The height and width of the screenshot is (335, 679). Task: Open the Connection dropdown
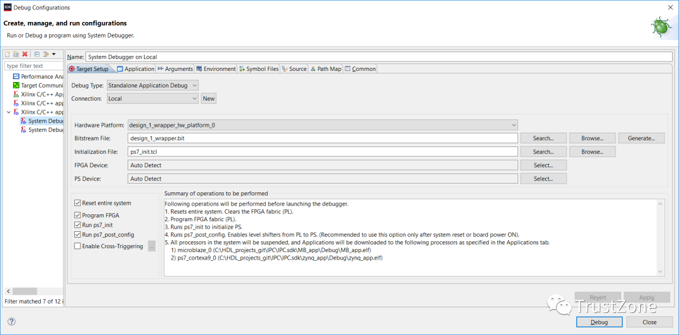(x=152, y=98)
